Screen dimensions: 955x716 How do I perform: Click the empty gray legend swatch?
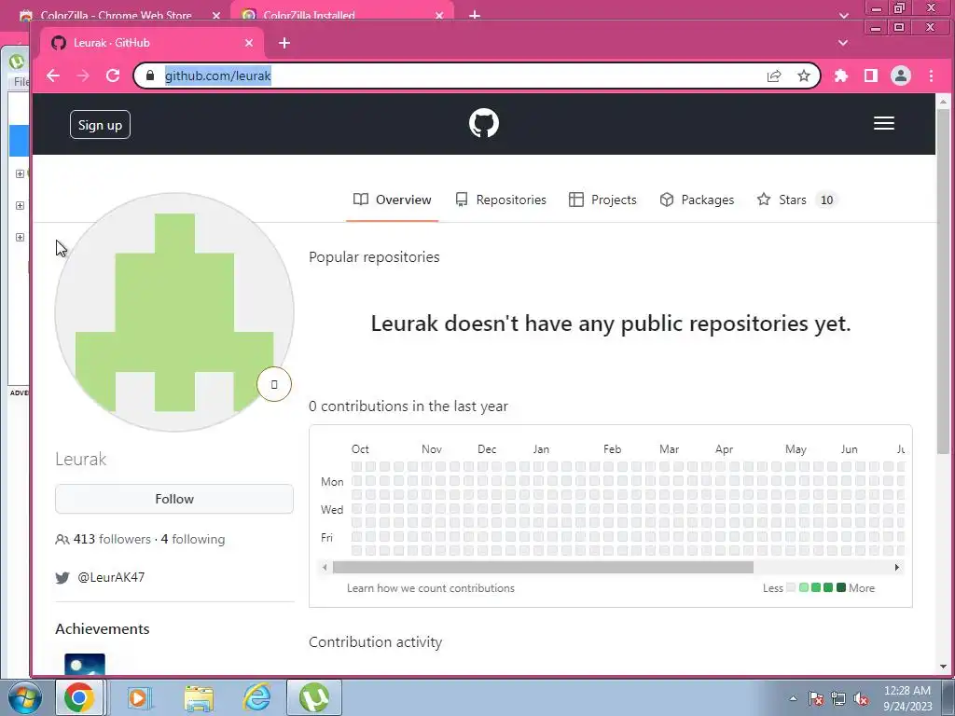point(791,587)
